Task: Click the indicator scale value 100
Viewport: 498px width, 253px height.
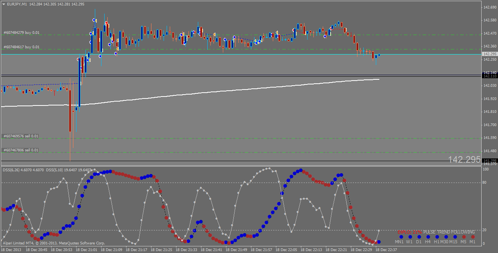Action: (487, 169)
